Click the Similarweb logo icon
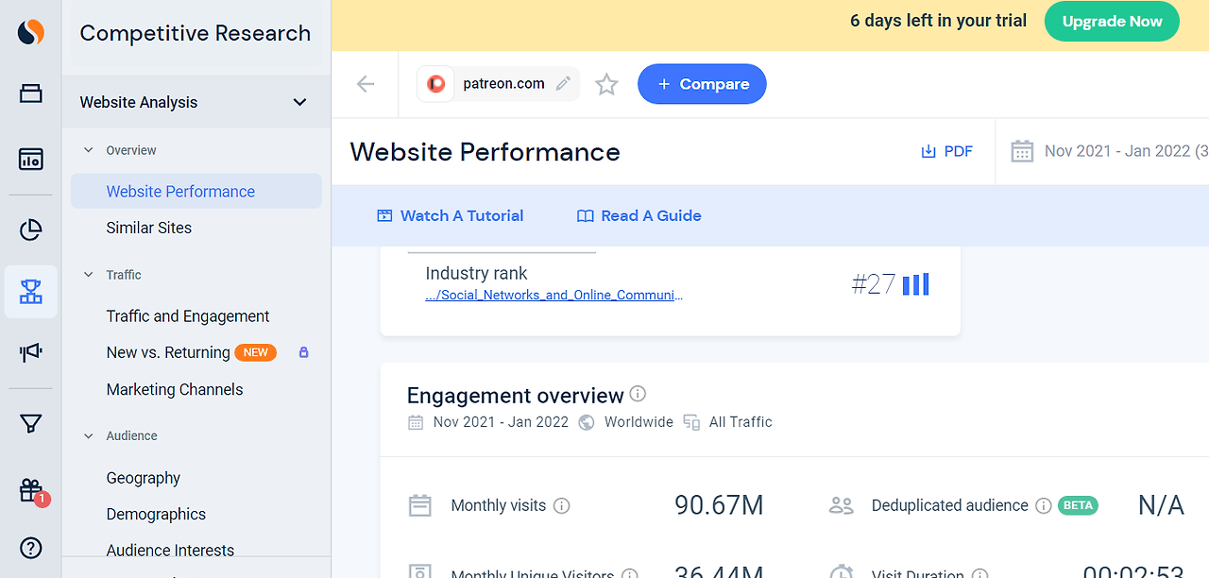This screenshot has width=1209, height=578. pos(31,32)
